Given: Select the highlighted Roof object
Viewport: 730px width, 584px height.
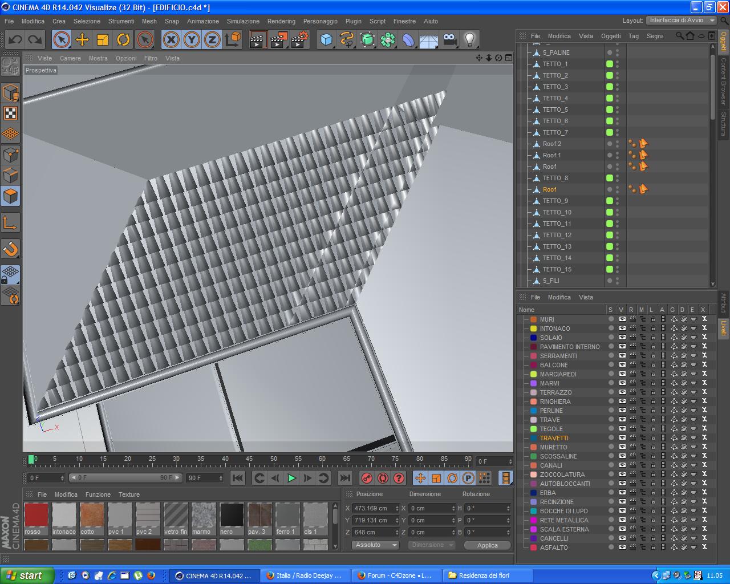Looking at the screenshot, I should point(549,189).
